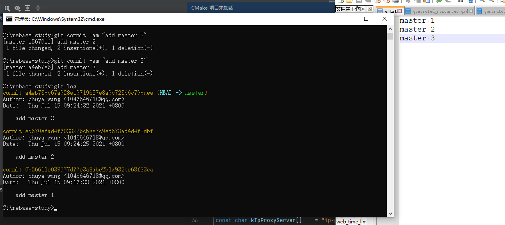Select the web_time_lim tab at bottom
This screenshot has width=505, height=225.
351,221
